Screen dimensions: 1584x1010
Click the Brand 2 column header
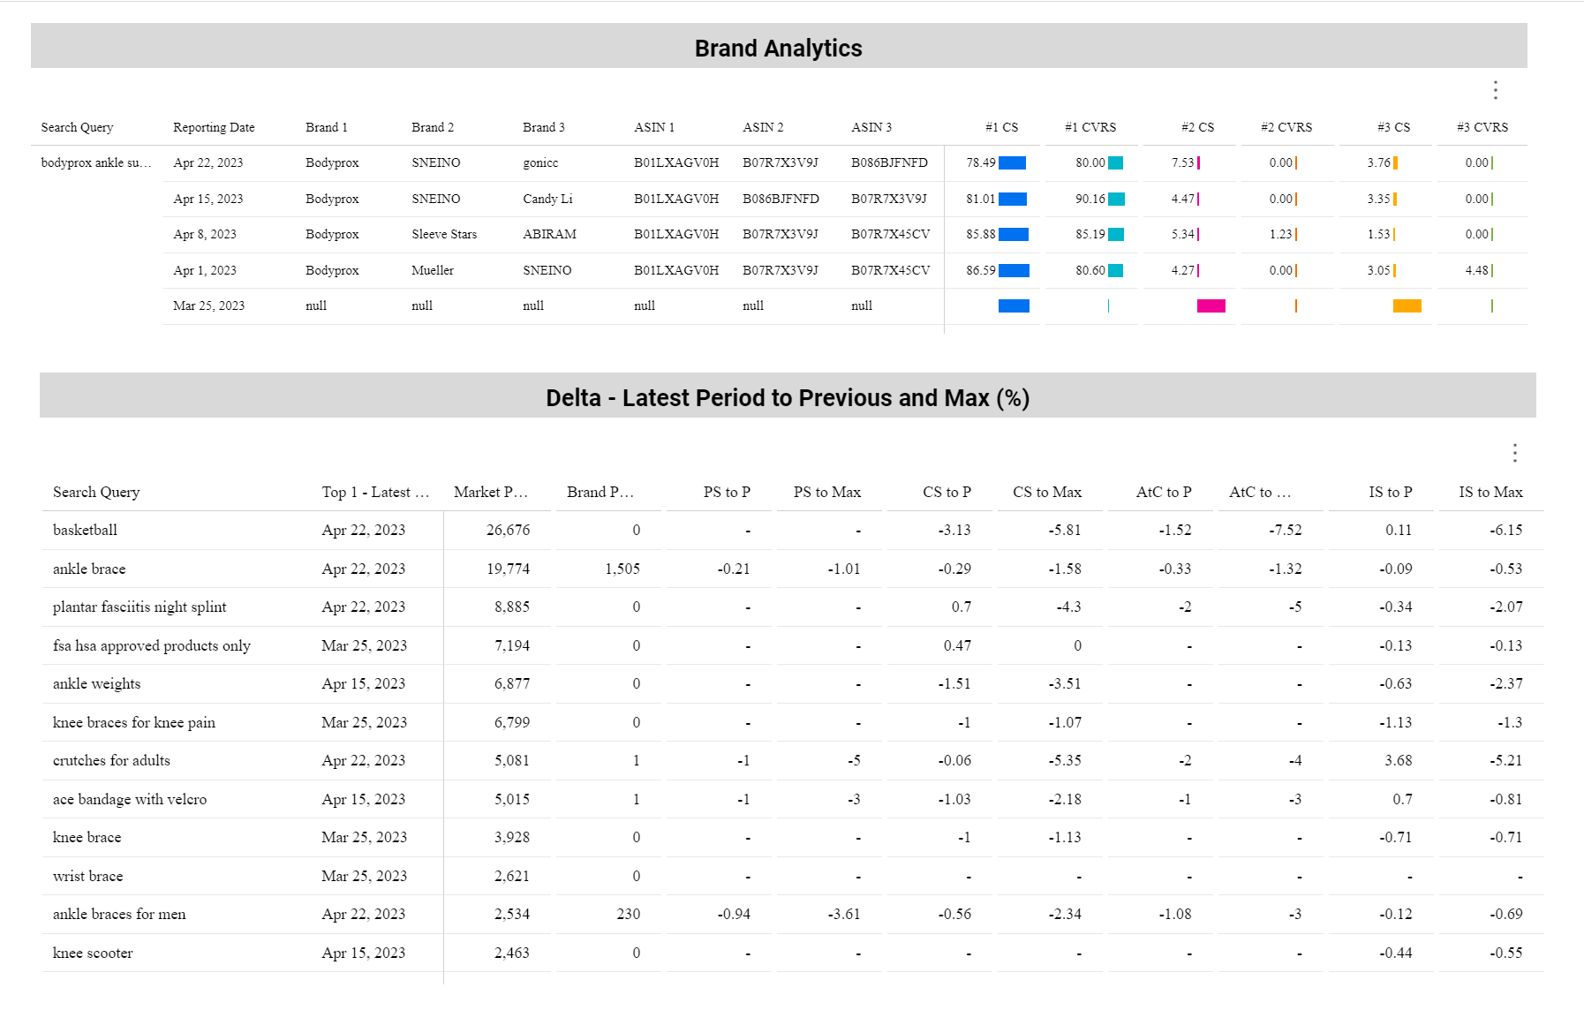433,127
